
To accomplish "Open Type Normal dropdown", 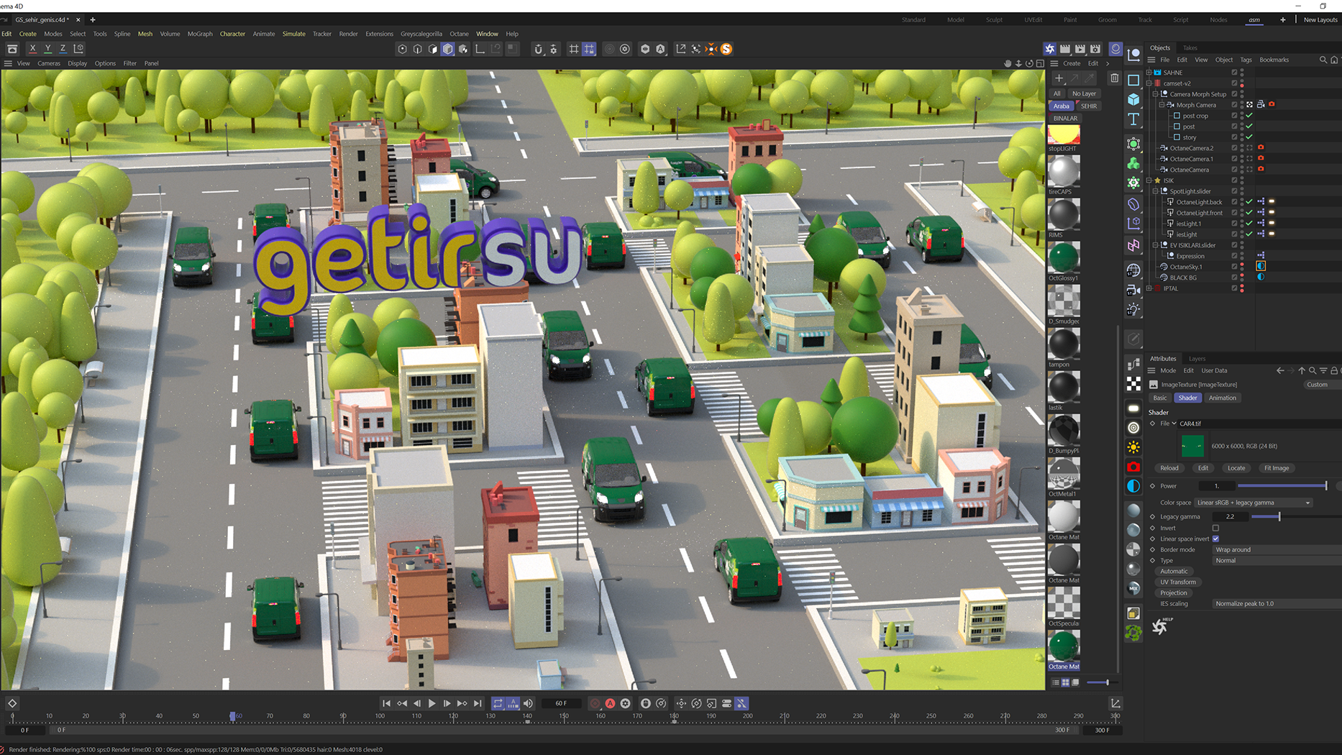I will (1277, 560).
